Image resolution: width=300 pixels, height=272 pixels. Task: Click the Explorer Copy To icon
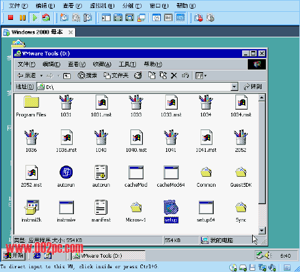(163, 75)
